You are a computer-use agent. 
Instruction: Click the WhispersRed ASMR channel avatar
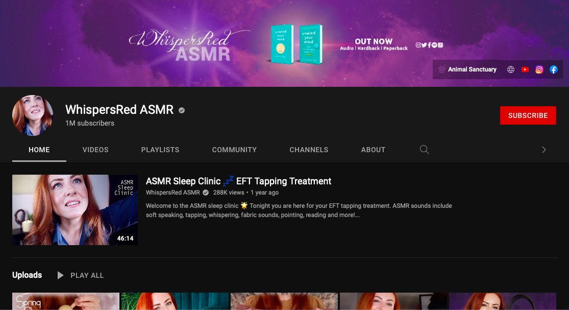point(33,115)
